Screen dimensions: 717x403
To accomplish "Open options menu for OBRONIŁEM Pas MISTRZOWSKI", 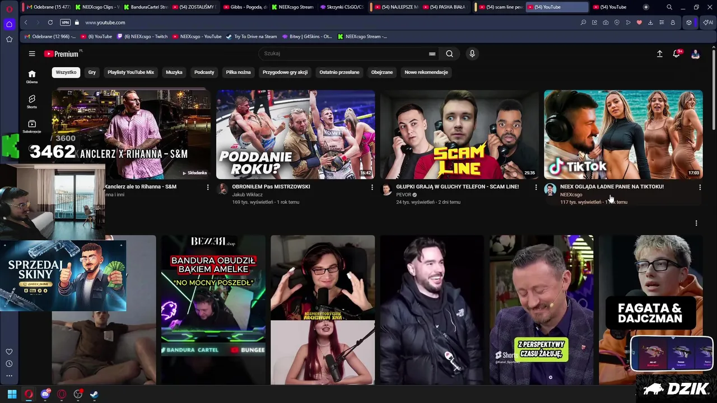I will (x=372, y=187).
